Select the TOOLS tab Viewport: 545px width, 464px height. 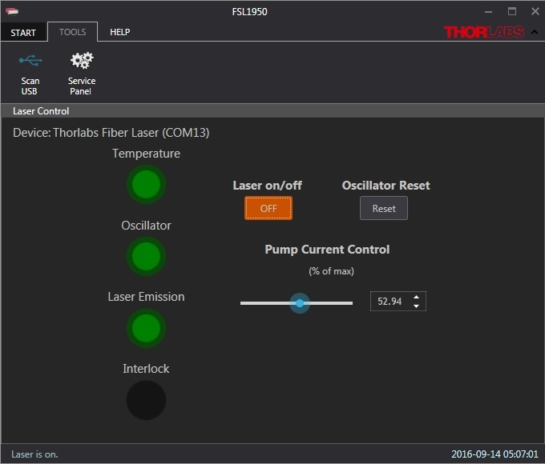(72, 32)
